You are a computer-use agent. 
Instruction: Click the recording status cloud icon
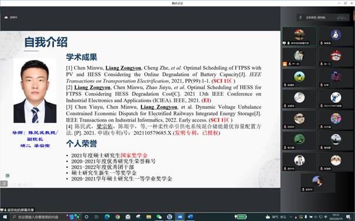tap(6, 18)
